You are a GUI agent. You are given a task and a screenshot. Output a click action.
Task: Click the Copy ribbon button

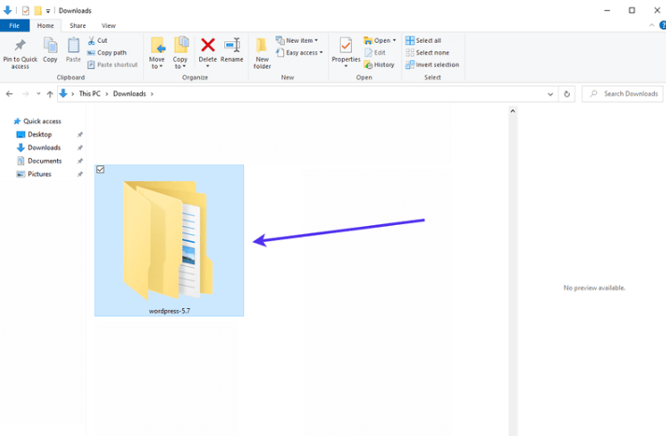[50, 50]
